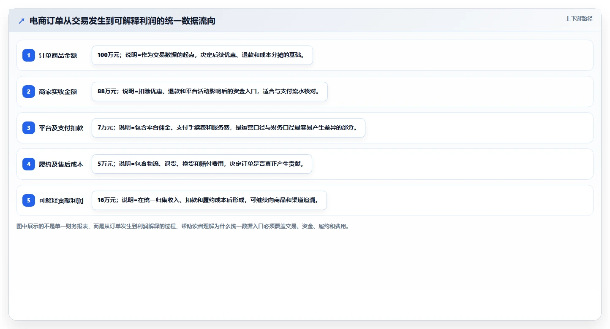Viewport: 610px width, 329px height.
Task: Open the 88万元 description box
Action: tap(210, 92)
